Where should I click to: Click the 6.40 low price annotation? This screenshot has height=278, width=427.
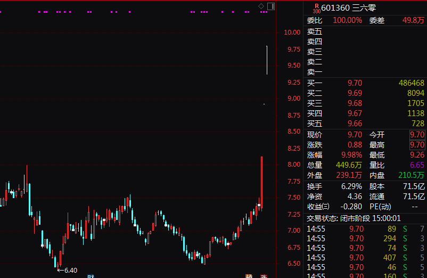click(x=68, y=271)
